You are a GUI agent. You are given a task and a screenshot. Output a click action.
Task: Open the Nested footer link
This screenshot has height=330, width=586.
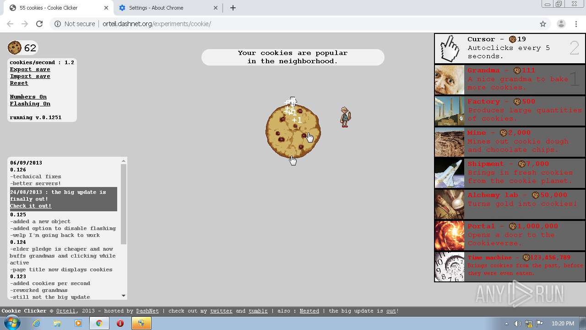click(x=309, y=311)
